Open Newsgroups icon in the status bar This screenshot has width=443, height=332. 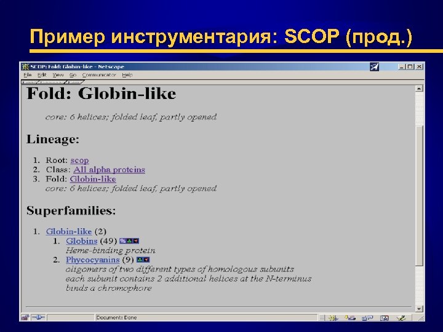pyautogui.click(x=367, y=318)
